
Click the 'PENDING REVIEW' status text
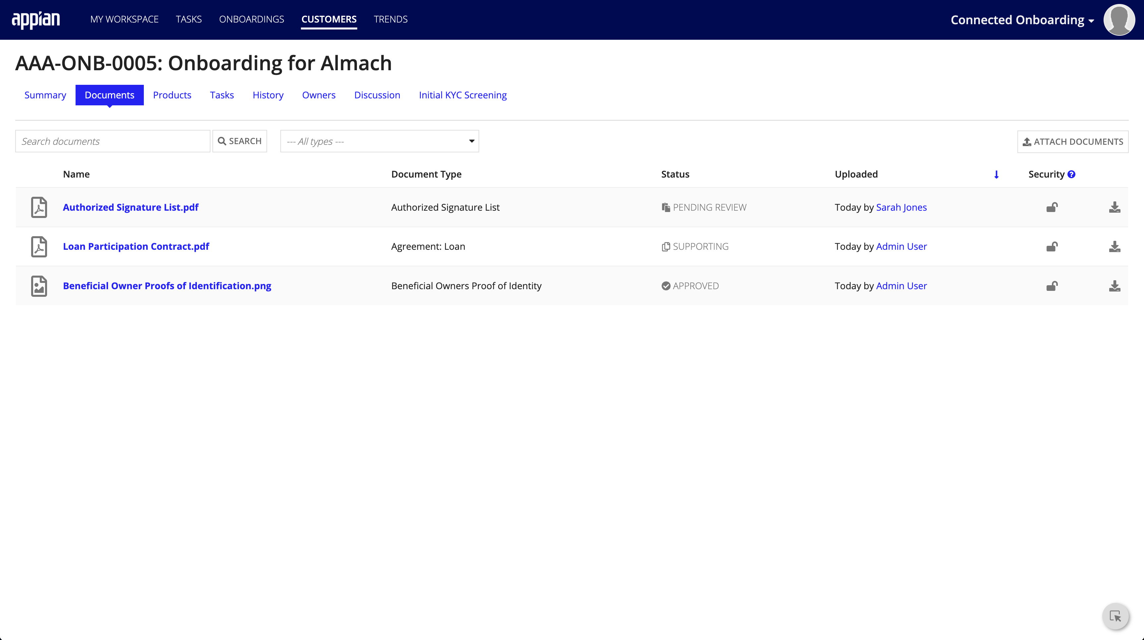pyautogui.click(x=710, y=207)
